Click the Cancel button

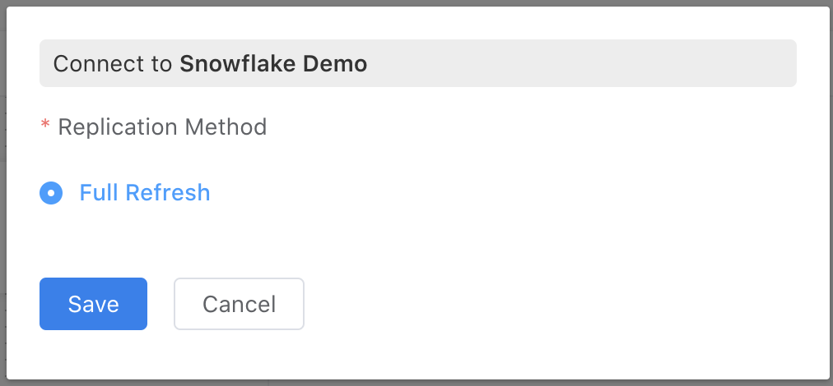point(239,304)
